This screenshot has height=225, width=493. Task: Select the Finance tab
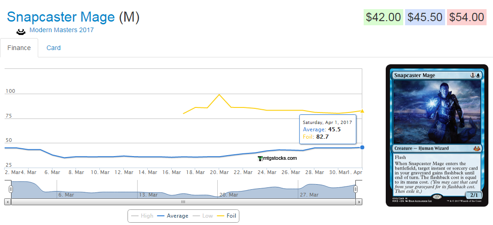coord(19,48)
